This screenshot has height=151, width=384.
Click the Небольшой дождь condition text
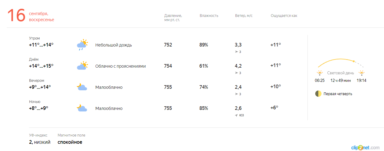[113, 45]
